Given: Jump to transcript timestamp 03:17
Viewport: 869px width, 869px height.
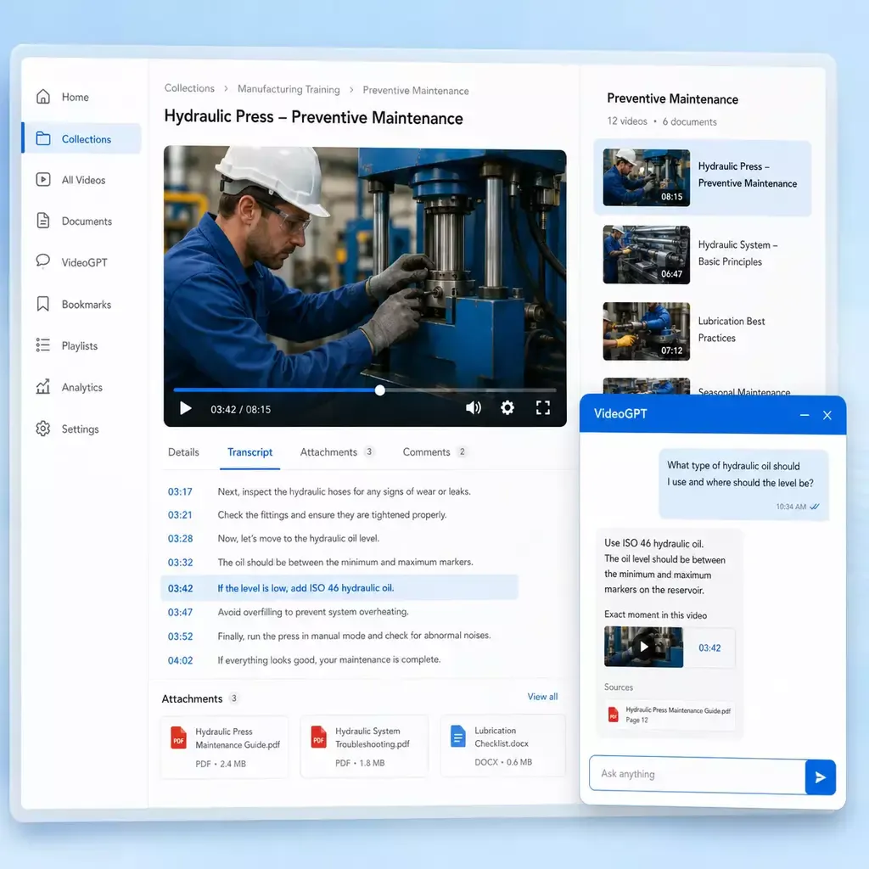Looking at the screenshot, I should click(x=180, y=491).
